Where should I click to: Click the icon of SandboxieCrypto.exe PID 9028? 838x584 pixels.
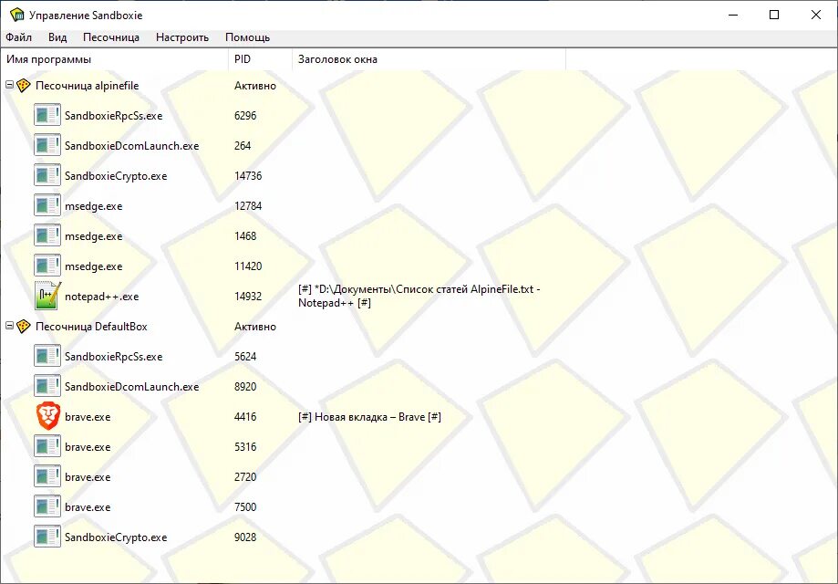click(47, 537)
